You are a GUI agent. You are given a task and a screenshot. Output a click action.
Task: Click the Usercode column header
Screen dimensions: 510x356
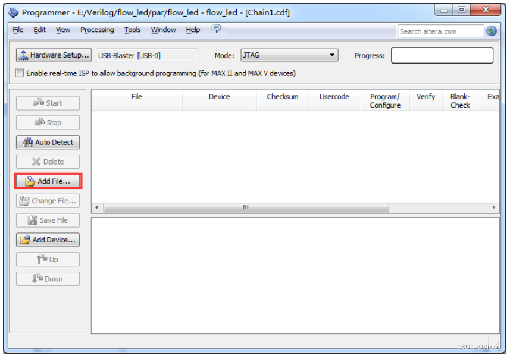(334, 100)
